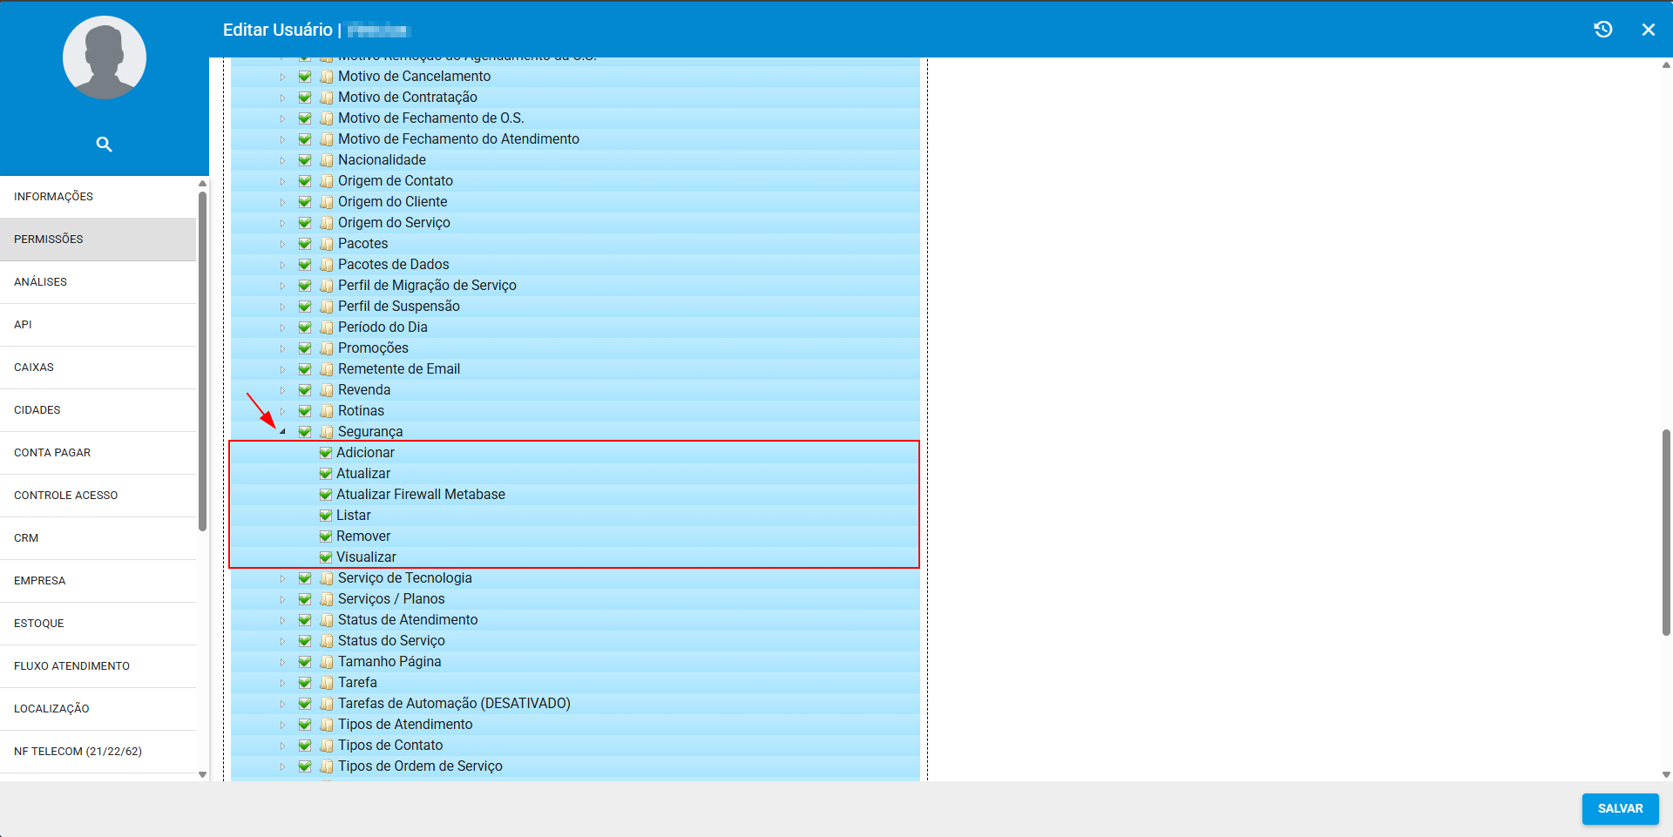Click the permissions list vertical scrollbar
The width and height of the screenshot is (1673, 837).
1666,531
